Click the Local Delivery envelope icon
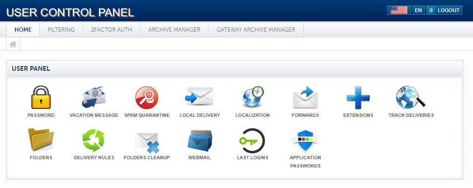The height and width of the screenshot is (188, 473). point(199,98)
